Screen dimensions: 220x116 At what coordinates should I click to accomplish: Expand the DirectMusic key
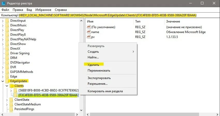click(x=3, y=26)
